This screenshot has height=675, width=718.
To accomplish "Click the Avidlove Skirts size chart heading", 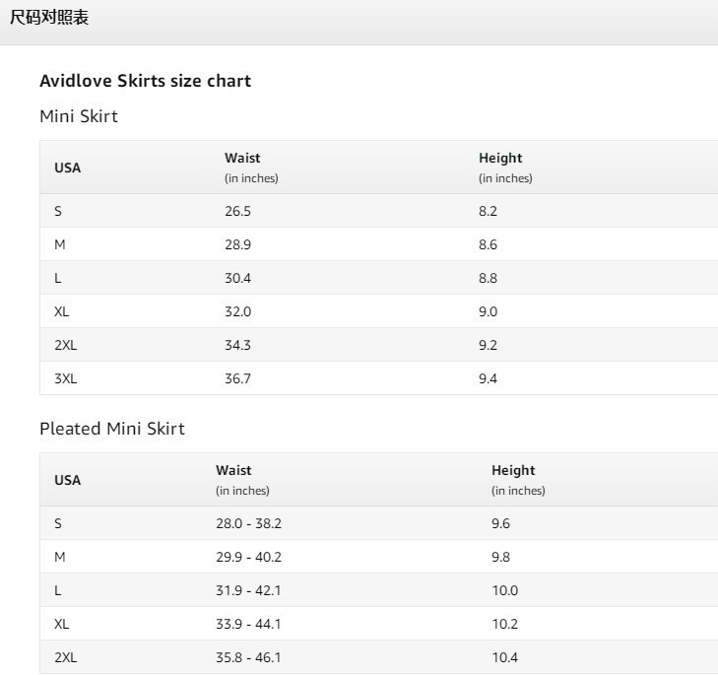I will click(145, 81).
